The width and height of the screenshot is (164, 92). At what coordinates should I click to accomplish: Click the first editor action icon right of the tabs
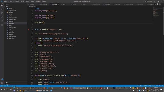click(156, 4)
